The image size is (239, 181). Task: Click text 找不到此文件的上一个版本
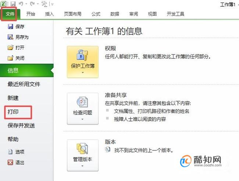tap(144, 150)
